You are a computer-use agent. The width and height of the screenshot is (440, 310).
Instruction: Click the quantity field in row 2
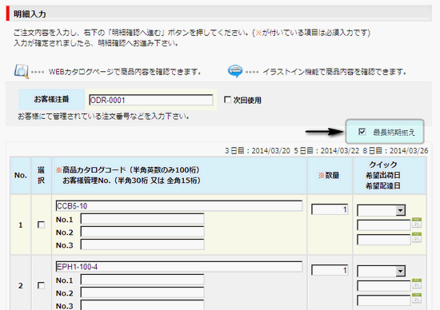pyautogui.click(x=330, y=271)
